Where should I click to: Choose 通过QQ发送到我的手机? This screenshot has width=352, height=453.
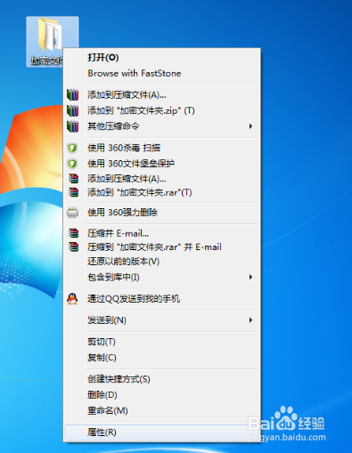162,299
